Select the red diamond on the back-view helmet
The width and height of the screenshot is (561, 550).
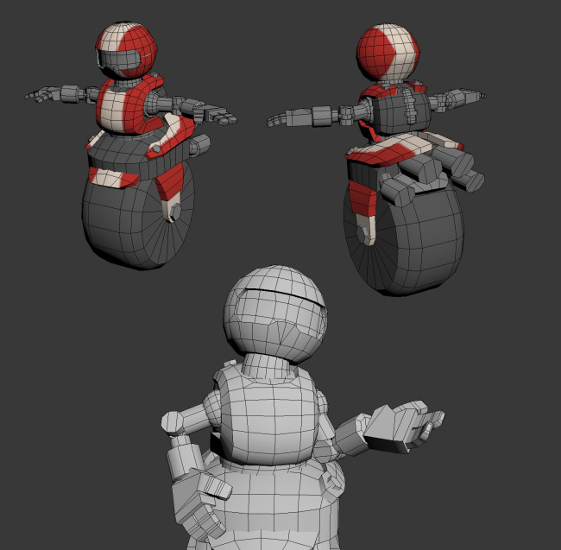tap(387, 50)
